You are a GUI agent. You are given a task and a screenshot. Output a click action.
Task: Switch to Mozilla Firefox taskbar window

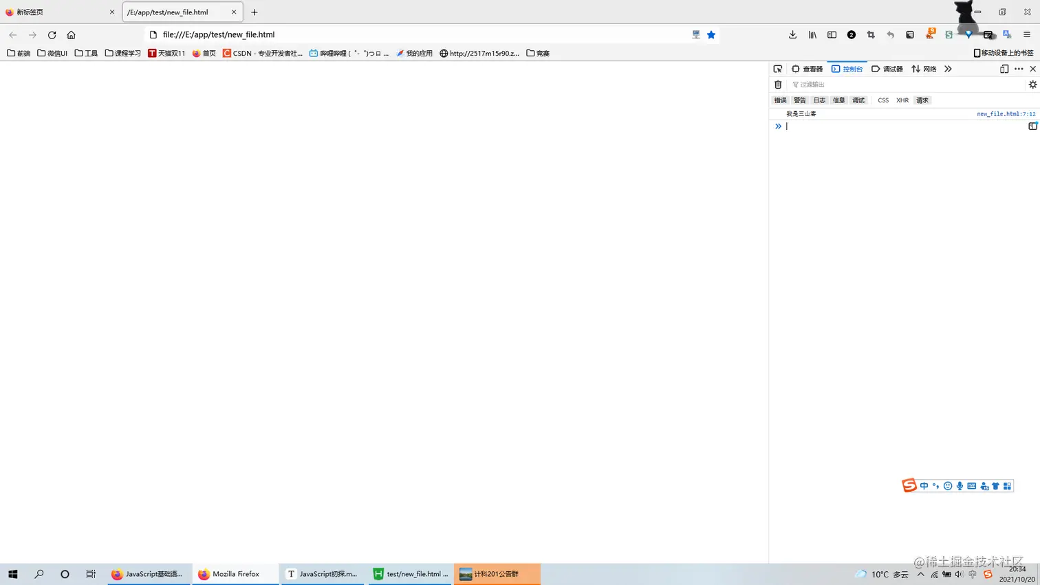(x=235, y=574)
